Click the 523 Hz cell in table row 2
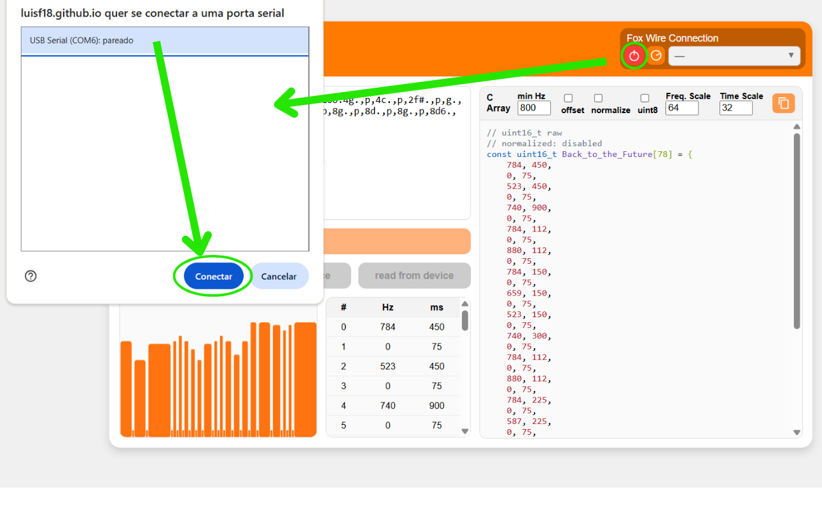The image size is (822, 506). click(x=387, y=366)
